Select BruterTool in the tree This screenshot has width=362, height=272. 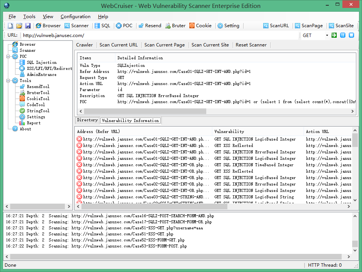click(38, 93)
